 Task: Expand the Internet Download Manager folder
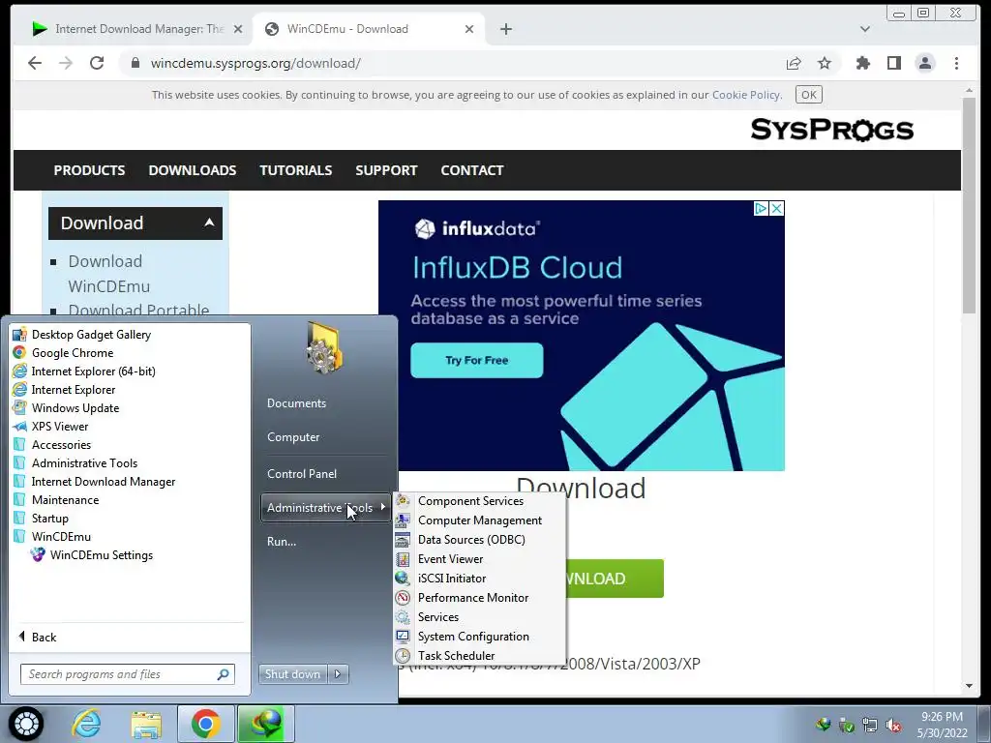tap(94, 482)
